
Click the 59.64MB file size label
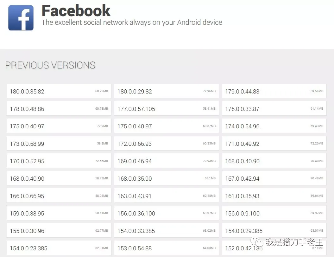[x=317, y=196]
